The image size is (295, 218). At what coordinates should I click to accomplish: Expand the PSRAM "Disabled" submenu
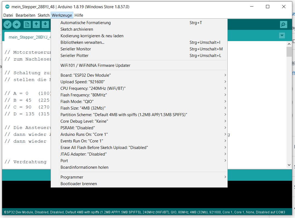coord(139,128)
